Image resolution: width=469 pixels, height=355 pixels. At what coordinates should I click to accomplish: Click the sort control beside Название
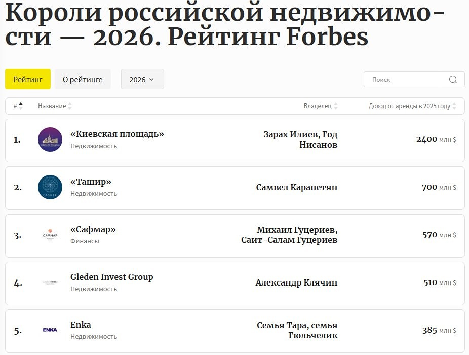tap(69, 106)
